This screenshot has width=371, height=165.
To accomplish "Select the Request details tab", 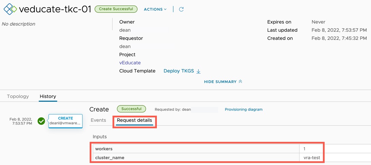I will [134, 120].
